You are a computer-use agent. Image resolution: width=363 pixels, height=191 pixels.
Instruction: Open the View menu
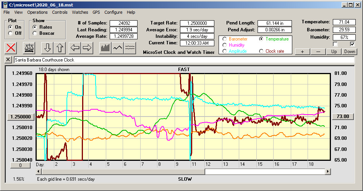18,12
